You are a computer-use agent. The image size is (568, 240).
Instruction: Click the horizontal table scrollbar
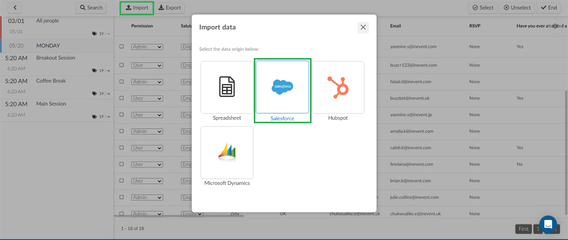pyautogui.click(x=179, y=216)
